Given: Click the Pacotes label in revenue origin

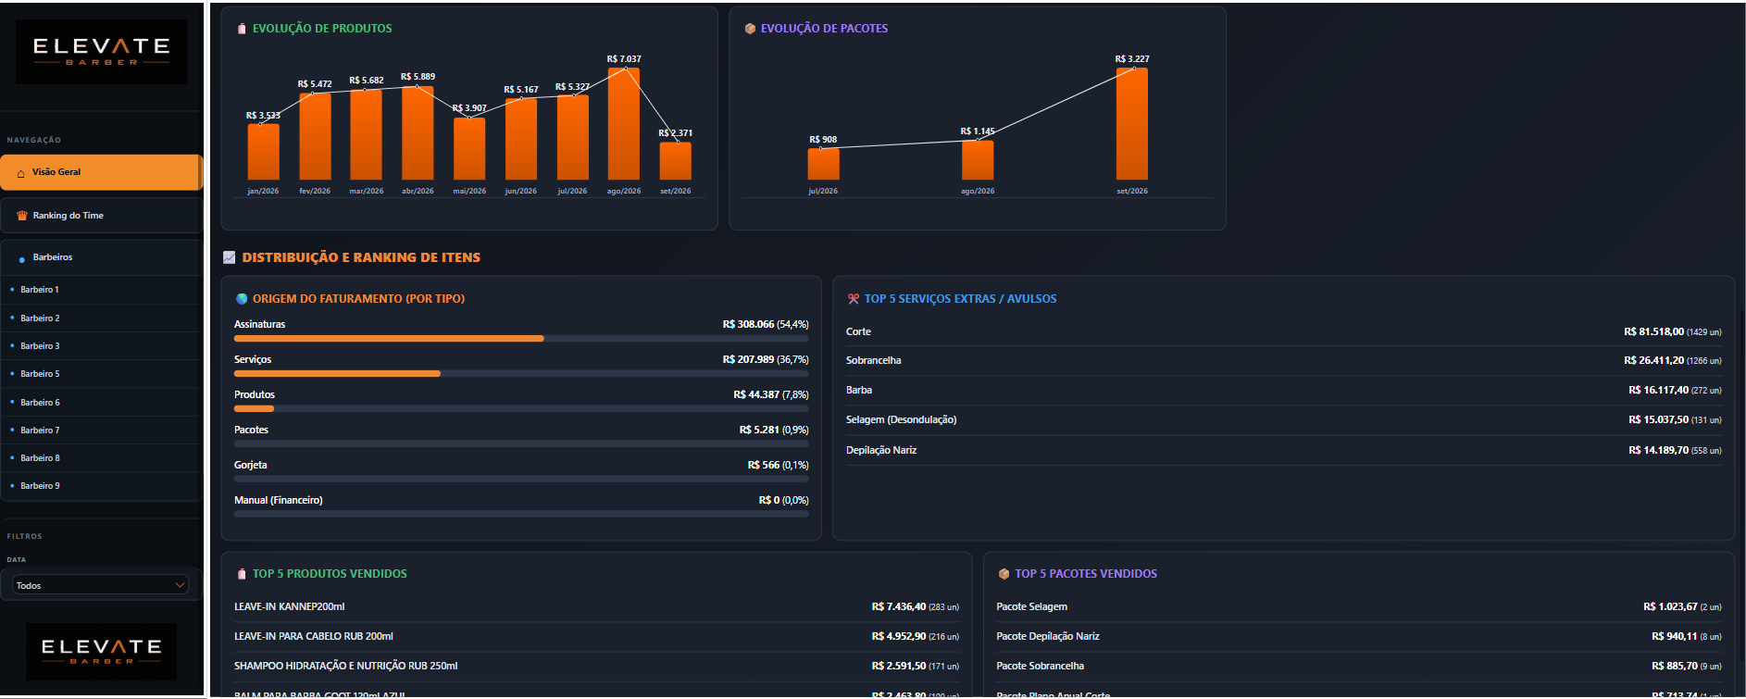Looking at the screenshot, I should pyautogui.click(x=251, y=431).
